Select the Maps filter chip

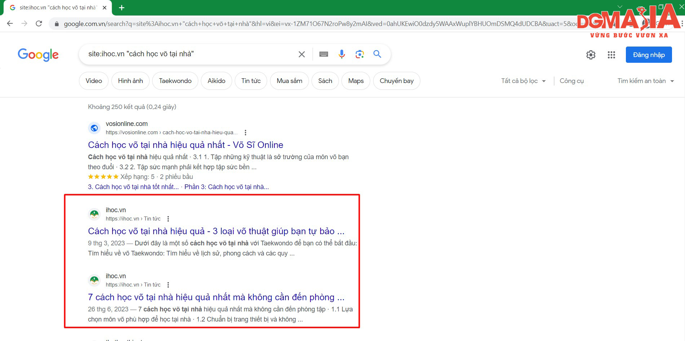point(356,81)
